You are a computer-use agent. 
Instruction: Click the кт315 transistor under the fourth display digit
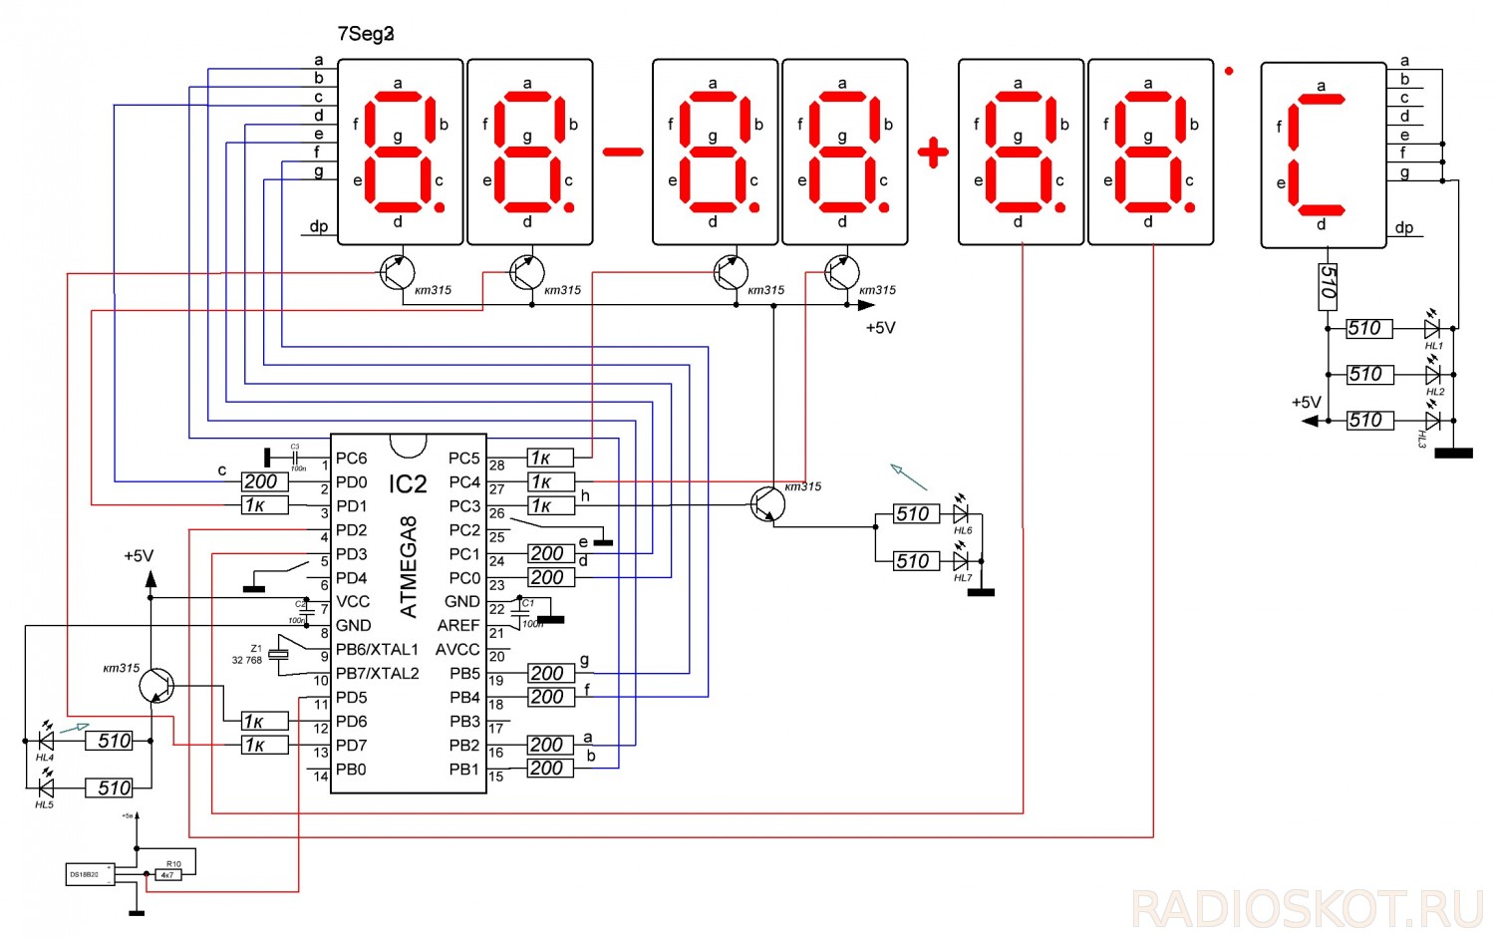point(842,272)
